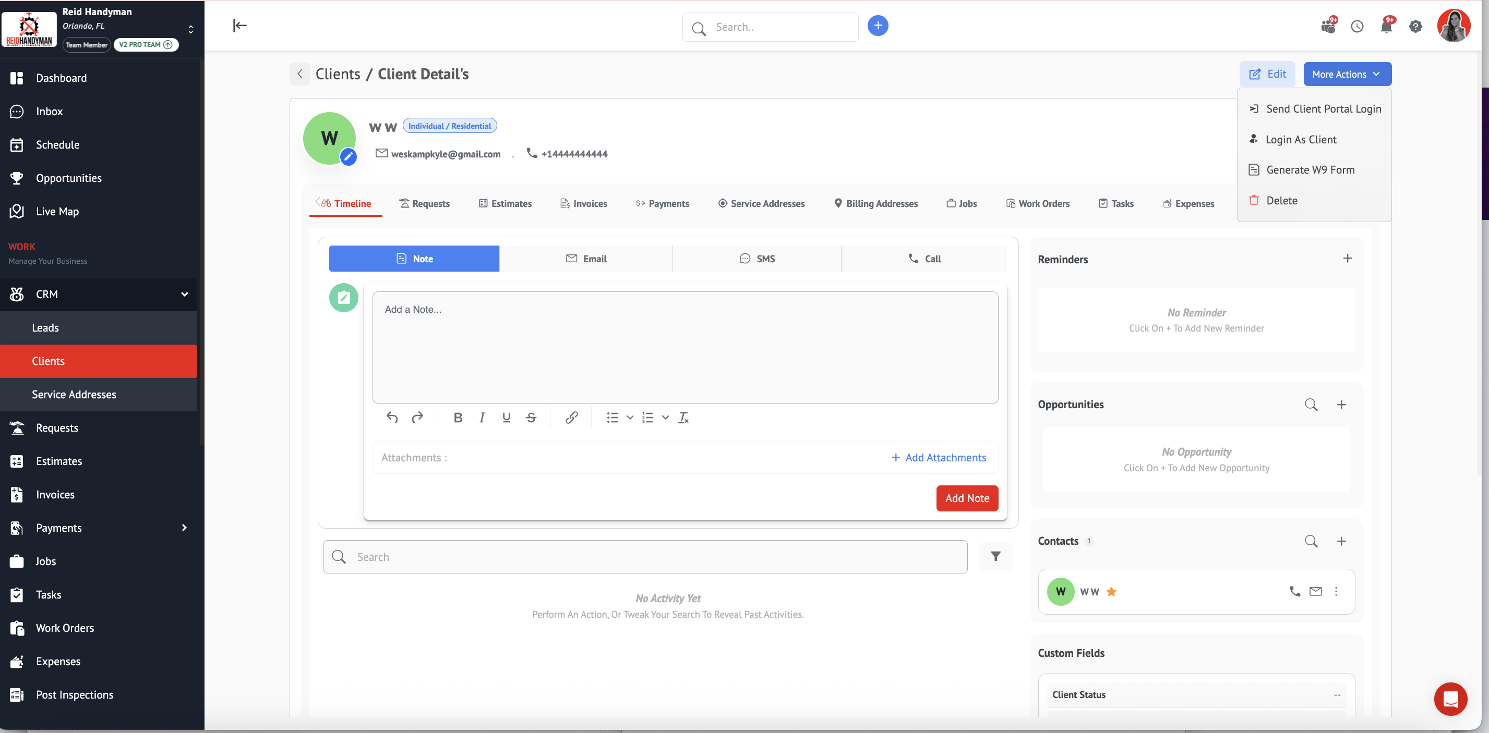Click the help question mark icon
Viewport: 1489px width, 733px height.
(x=1415, y=27)
